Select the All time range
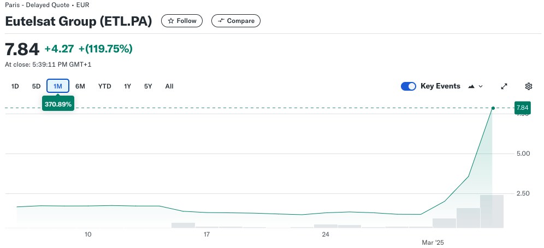 pyautogui.click(x=169, y=86)
